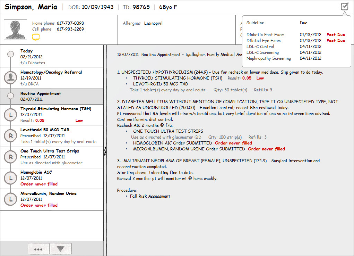Click the Allergies Lisinopril text
The height and width of the screenshot is (256, 354).
143,23
